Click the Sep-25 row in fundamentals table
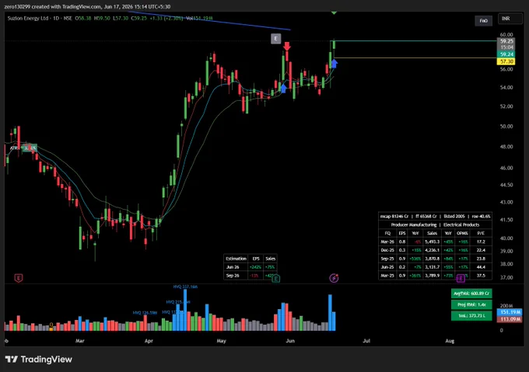 [435, 259]
